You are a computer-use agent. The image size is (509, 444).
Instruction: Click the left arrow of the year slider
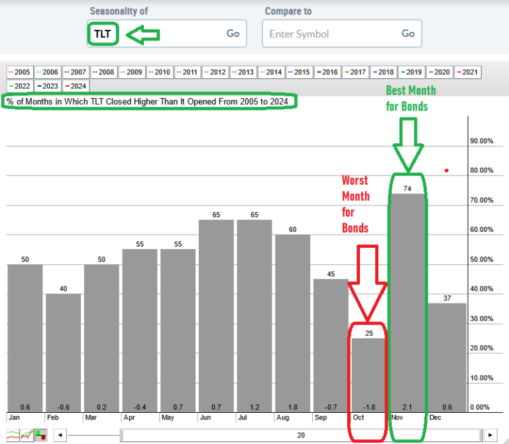tap(60, 435)
